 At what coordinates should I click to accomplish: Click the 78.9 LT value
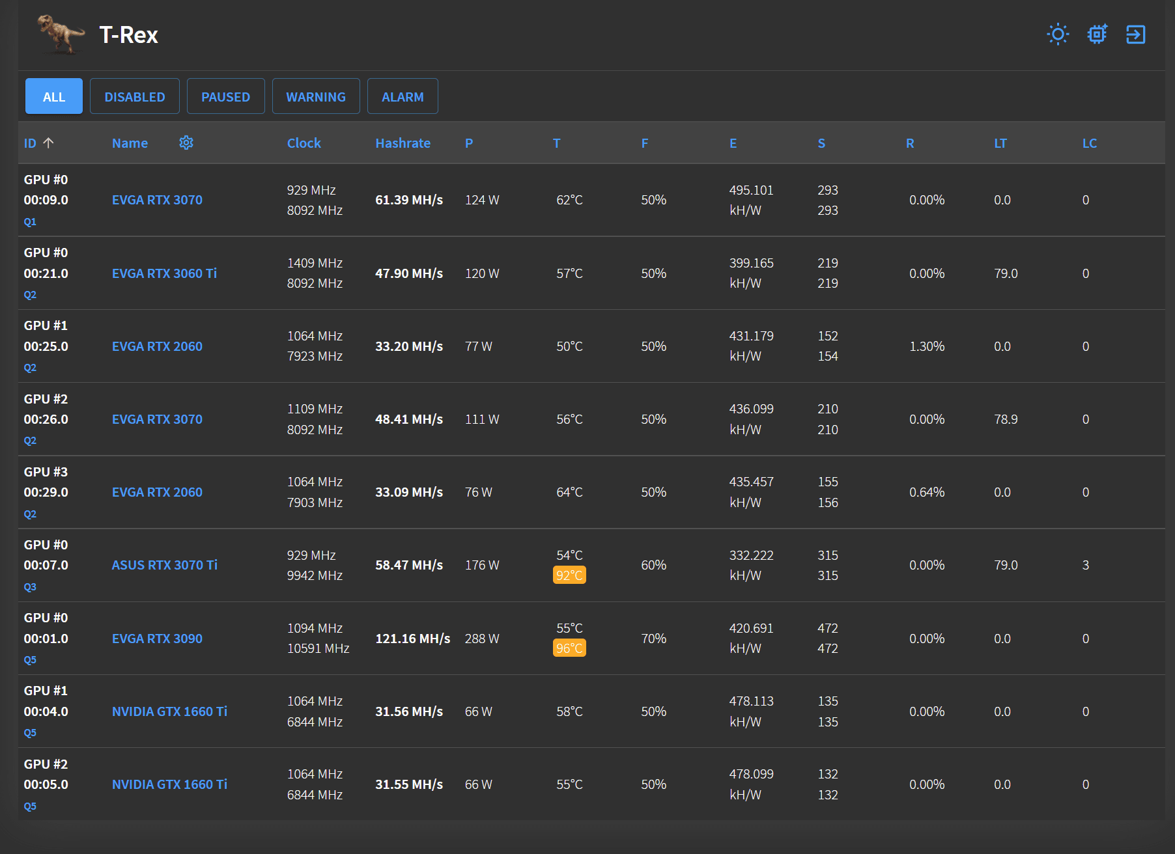1006,419
